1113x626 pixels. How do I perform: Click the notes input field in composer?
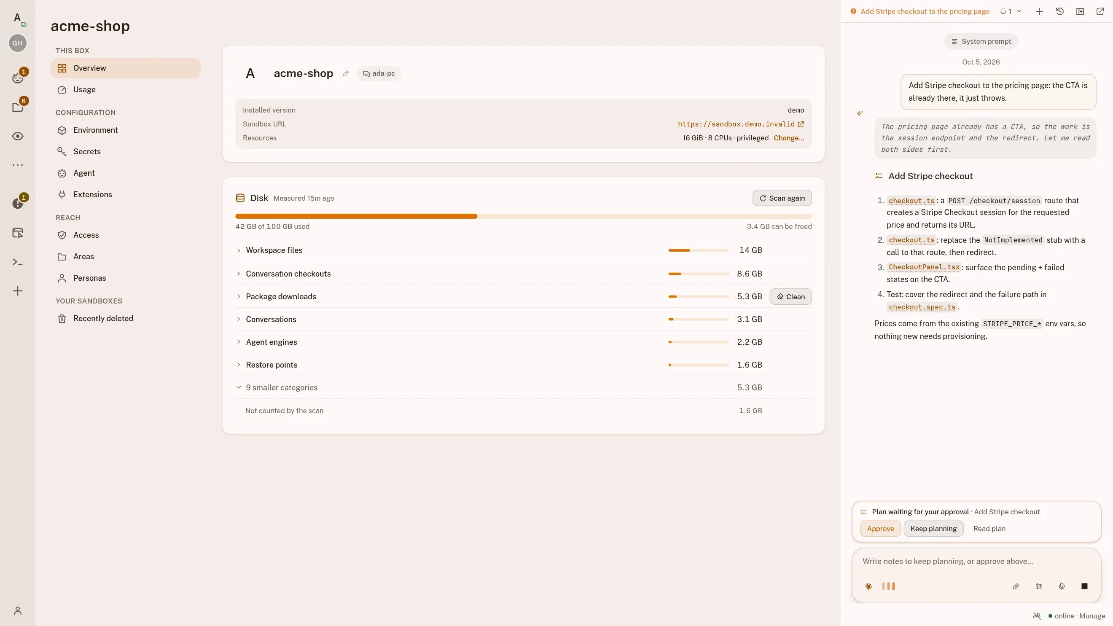click(976, 561)
